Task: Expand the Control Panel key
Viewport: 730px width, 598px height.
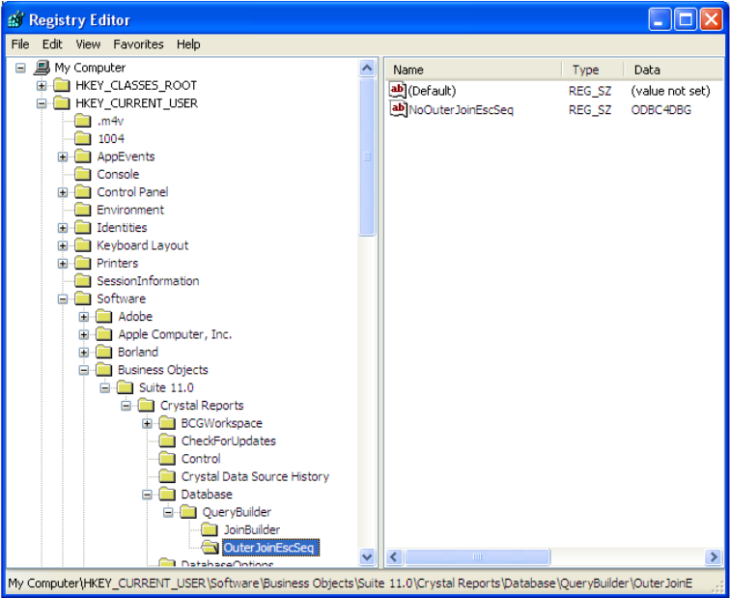Action: (x=63, y=192)
